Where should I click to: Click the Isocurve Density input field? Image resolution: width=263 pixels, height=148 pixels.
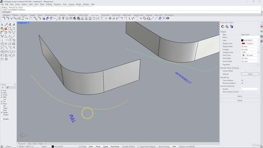click(x=250, y=89)
